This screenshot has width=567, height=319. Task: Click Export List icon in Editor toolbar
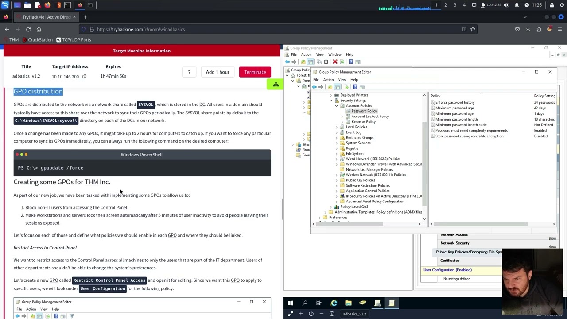[346, 87]
